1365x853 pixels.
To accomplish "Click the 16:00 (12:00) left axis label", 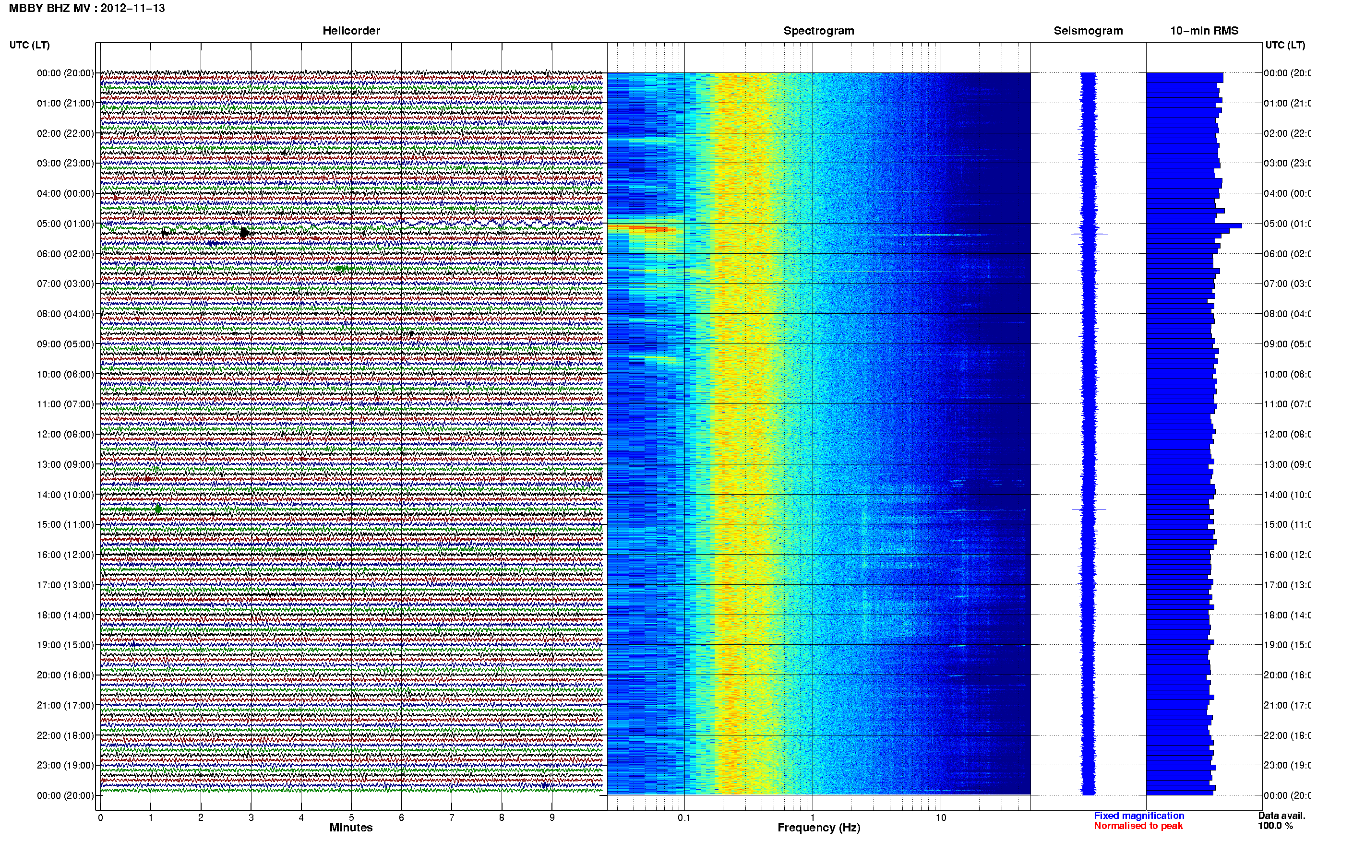I will [65, 555].
